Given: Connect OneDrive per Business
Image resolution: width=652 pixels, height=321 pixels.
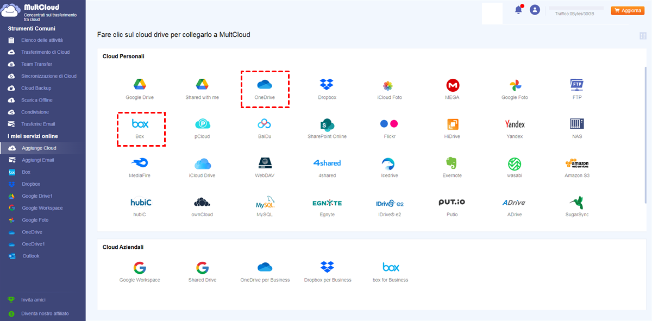Looking at the screenshot, I should [265, 272].
